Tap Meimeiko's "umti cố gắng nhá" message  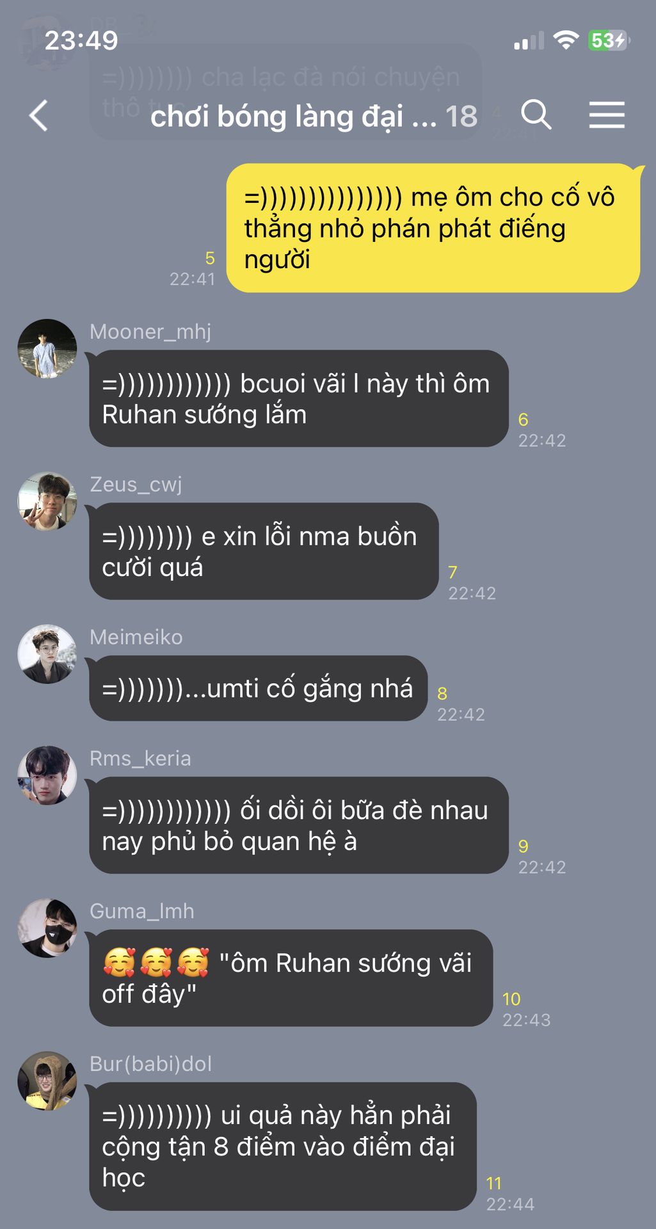[x=258, y=688]
